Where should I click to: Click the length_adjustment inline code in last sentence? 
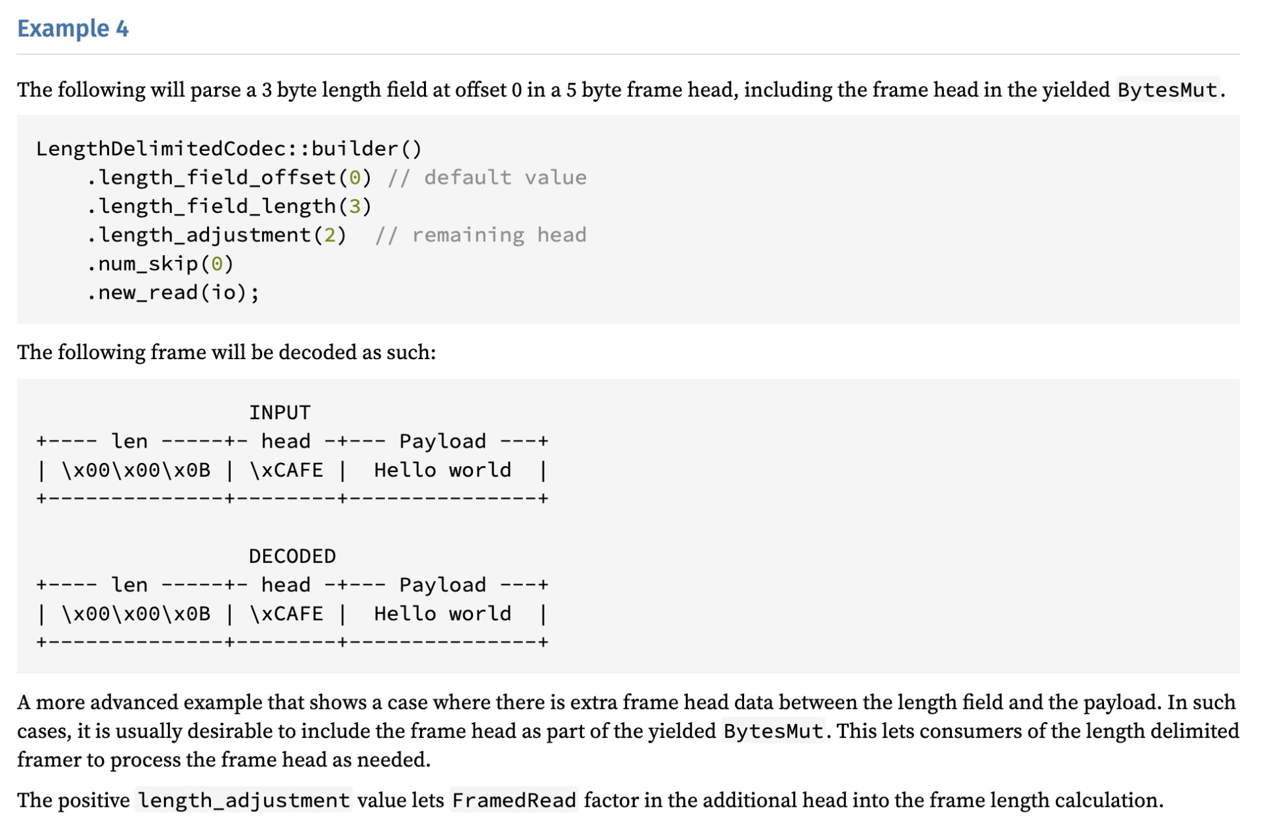(x=243, y=800)
